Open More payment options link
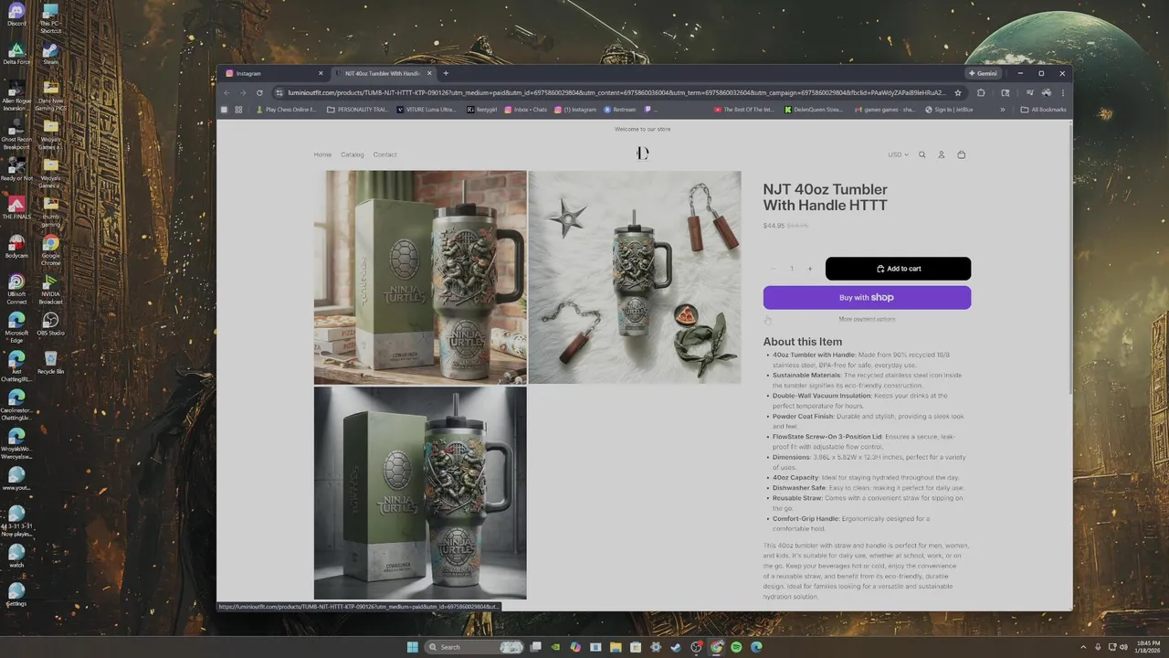Screen dimensions: 1169x658 click(867, 319)
